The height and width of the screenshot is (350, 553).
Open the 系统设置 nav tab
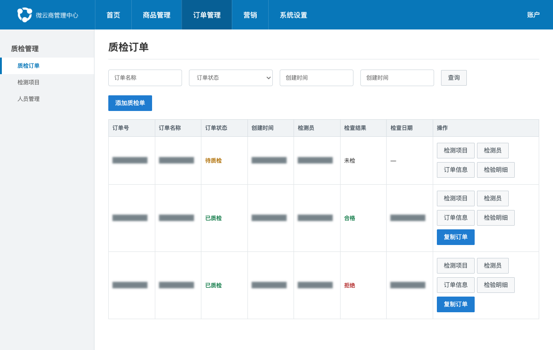pos(294,15)
